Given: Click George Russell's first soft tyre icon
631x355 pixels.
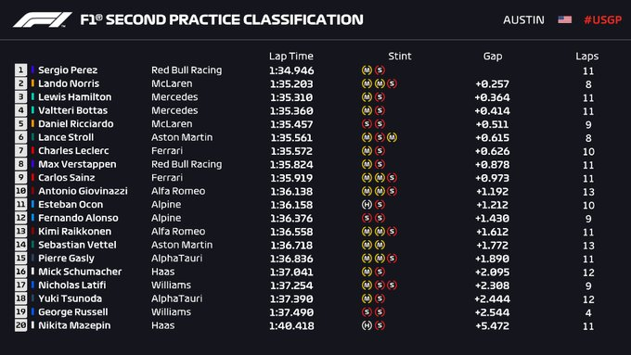Looking at the screenshot, I should 367,312.
